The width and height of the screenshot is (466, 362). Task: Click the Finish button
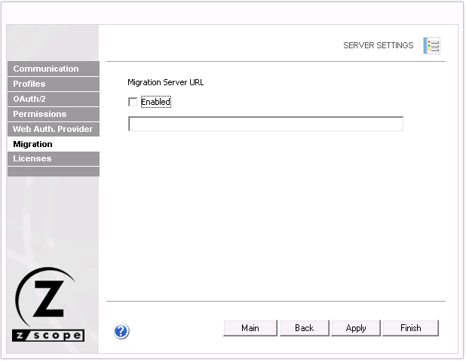(410, 328)
